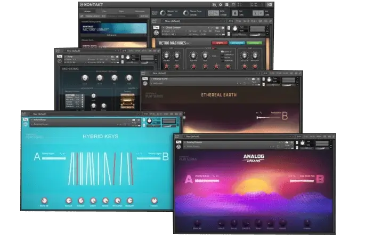This screenshot has width=373, height=240.
Task: Click the search icon beside Hybrid Keys layer A
Action: tap(61, 154)
